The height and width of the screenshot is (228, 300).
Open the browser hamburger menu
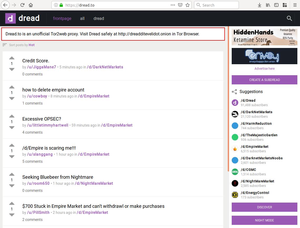click(x=295, y=5)
